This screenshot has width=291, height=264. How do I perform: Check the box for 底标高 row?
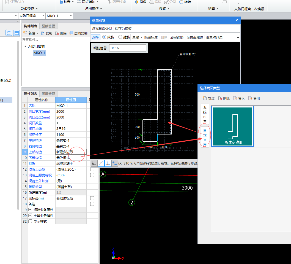click(92, 198)
